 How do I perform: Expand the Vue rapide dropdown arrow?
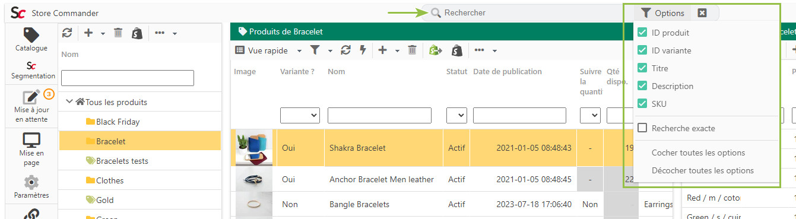point(299,51)
